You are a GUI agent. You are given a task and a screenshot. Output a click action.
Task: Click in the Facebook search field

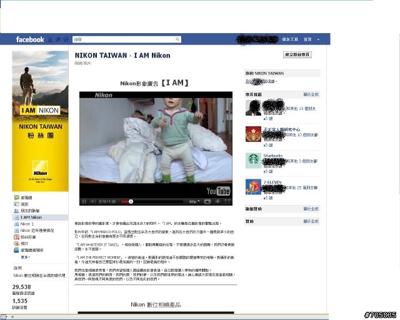tap(124, 39)
